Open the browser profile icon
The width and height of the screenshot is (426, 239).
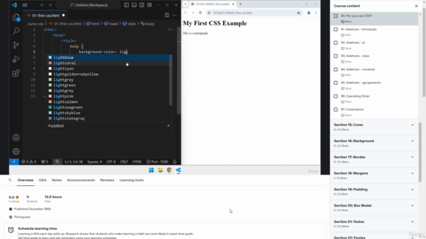coord(309,13)
